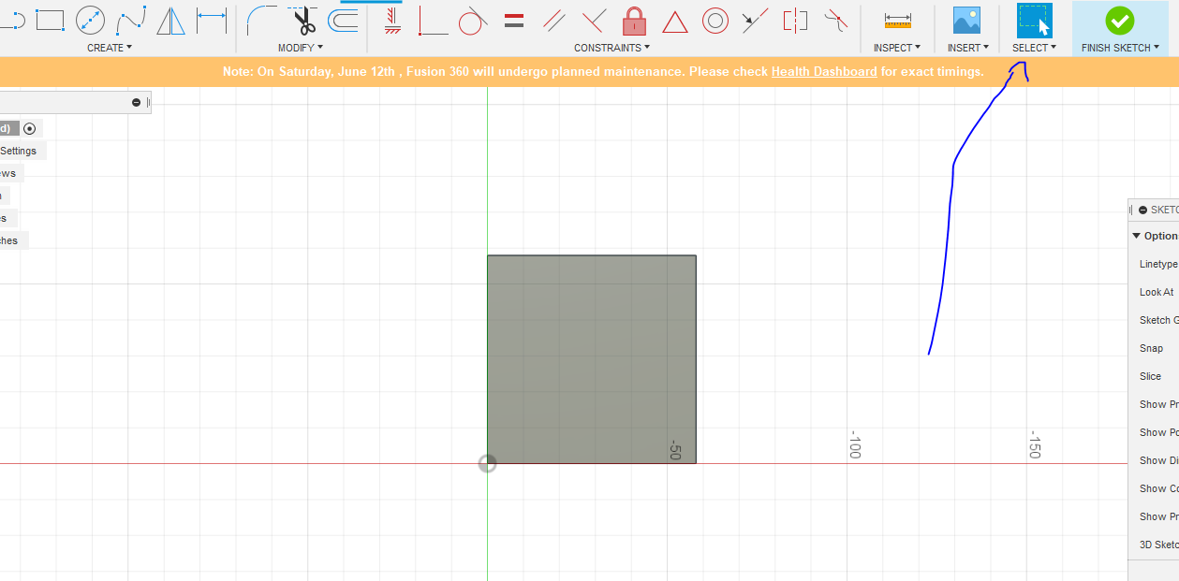Apply the Collinear constraint
The width and height of the screenshot is (1179, 581).
tap(755, 20)
